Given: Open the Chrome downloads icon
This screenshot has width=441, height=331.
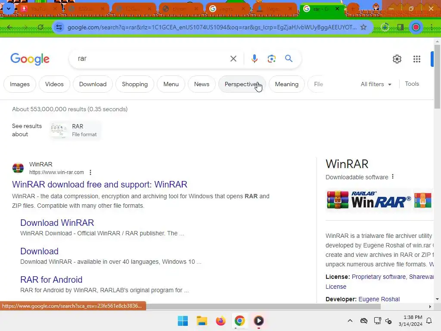Looking at the screenshot, I should 385,27.
